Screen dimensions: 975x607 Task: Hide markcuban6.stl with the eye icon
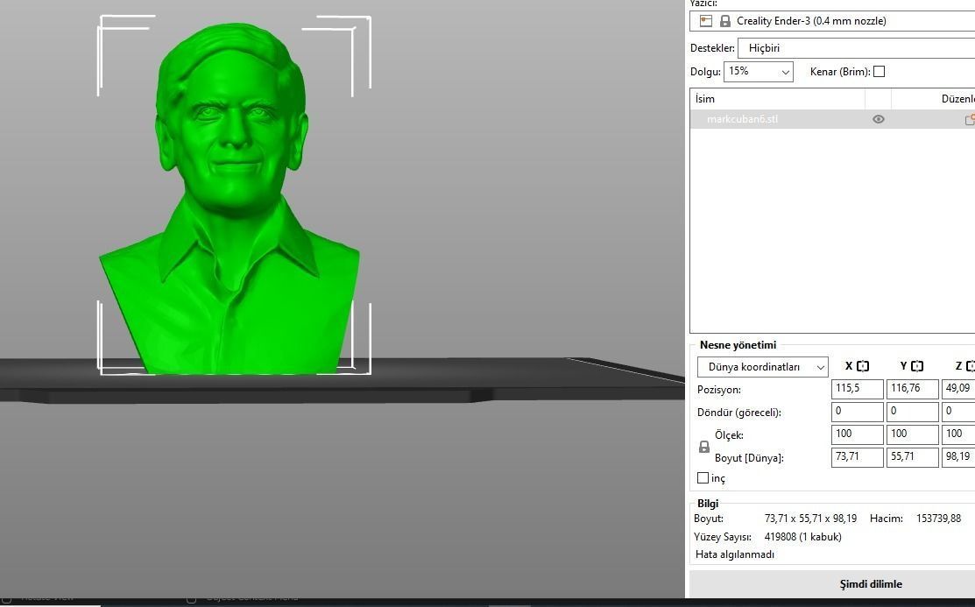pos(878,119)
